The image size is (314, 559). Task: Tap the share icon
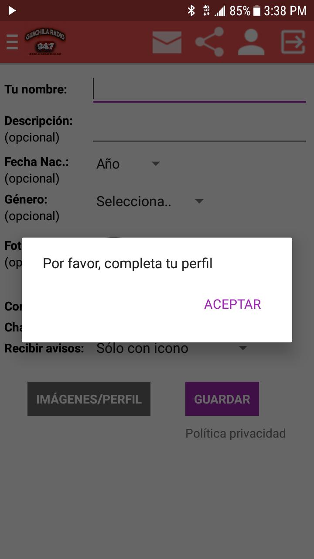[x=210, y=42]
